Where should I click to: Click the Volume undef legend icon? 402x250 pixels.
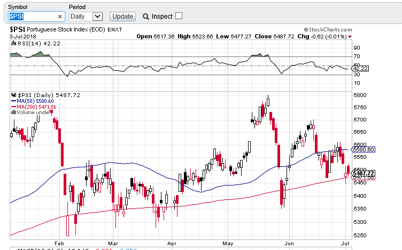pyautogui.click(x=13, y=112)
